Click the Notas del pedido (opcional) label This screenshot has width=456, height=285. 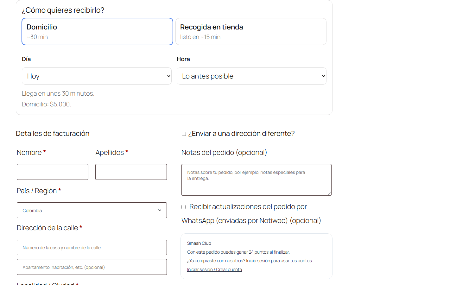pyautogui.click(x=224, y=152)
